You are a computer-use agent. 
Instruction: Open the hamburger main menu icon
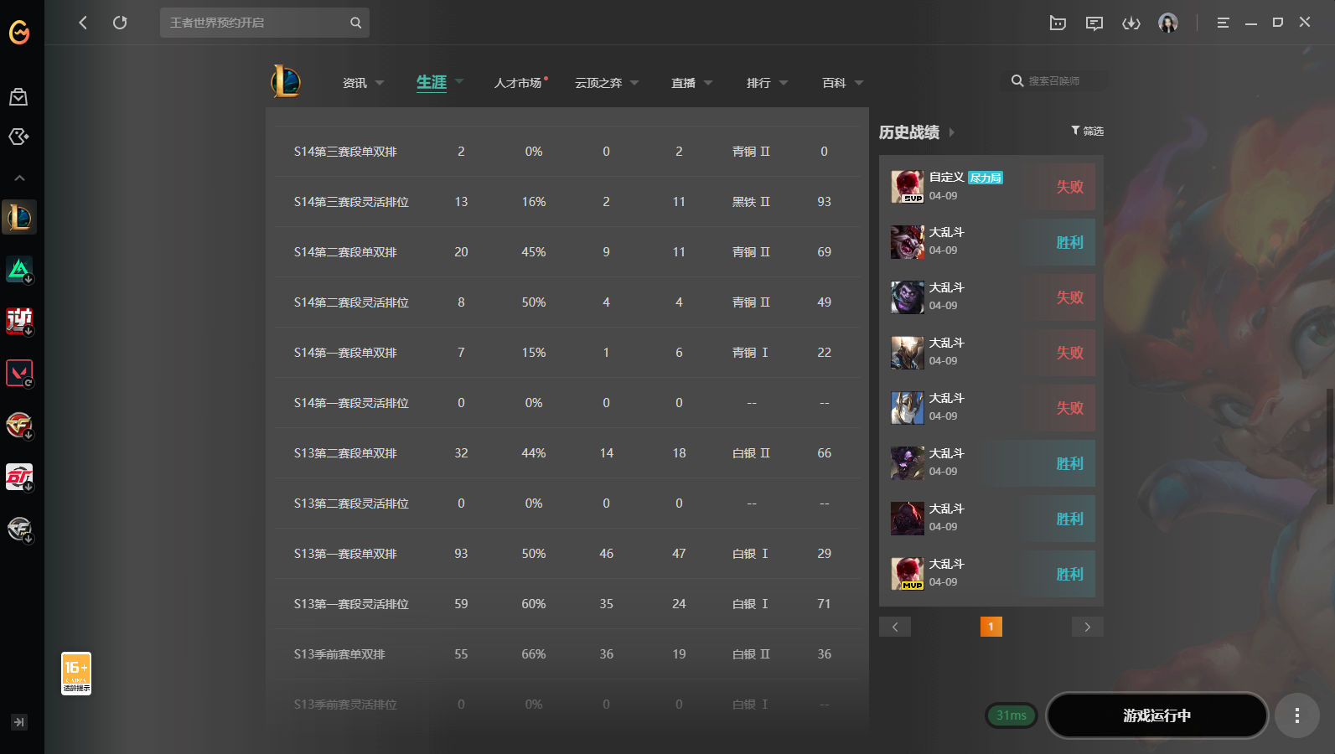pyautogui.click(x=1223, y=23)
